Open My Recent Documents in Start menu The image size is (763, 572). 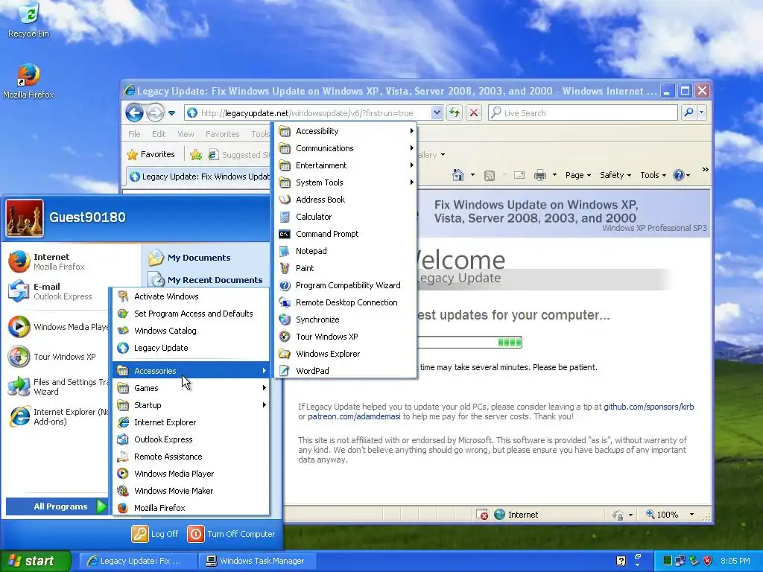tap(207, 280)
